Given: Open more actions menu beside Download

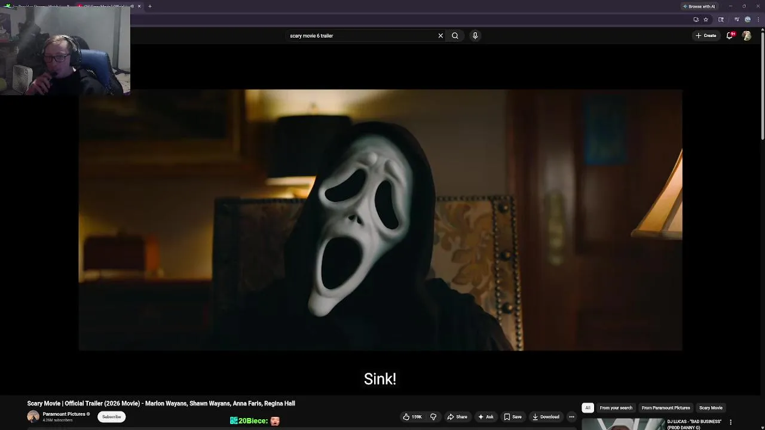Looking at the screenshot, I should point(571,417).
